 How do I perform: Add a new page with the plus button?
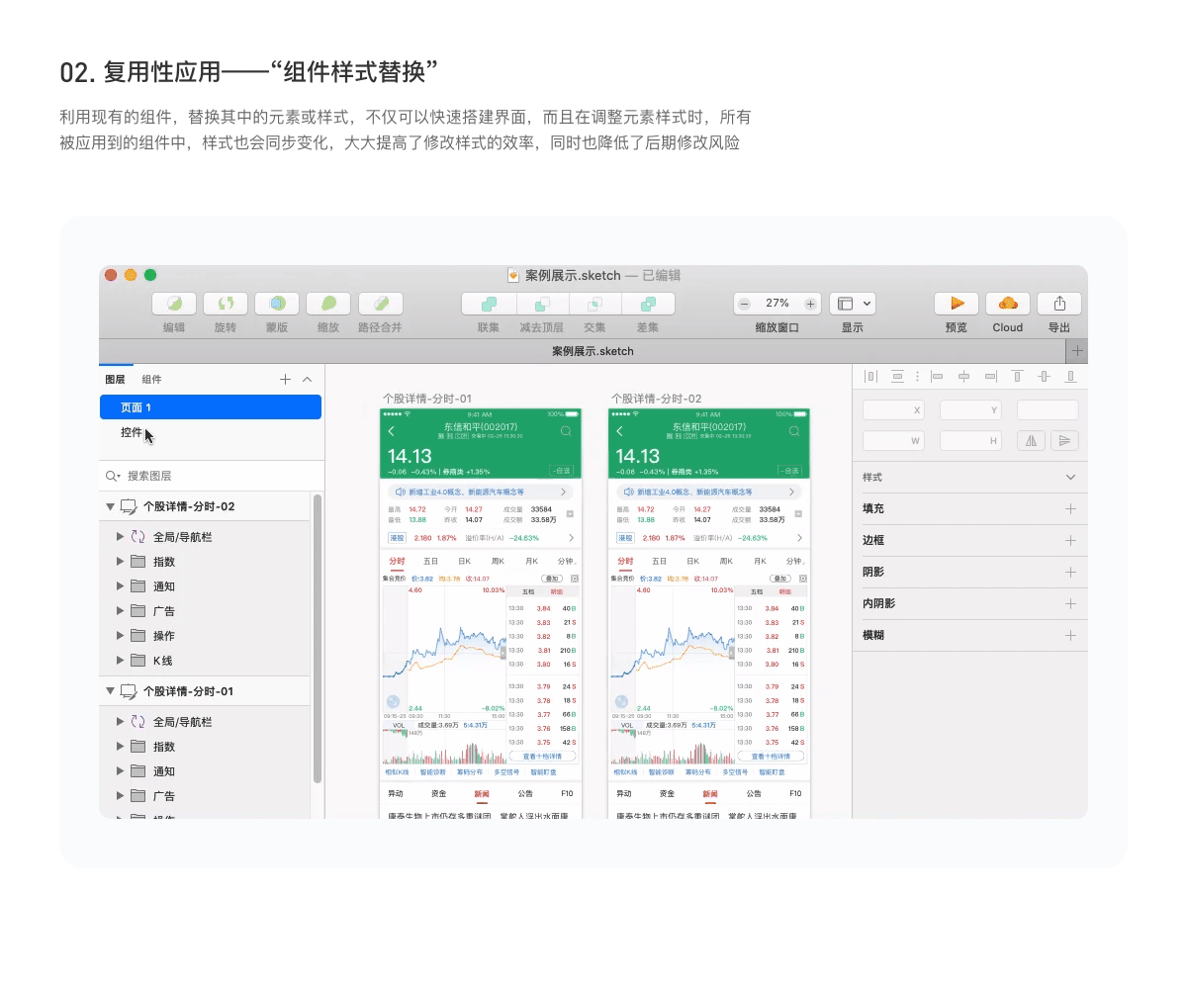pos(285,379)
